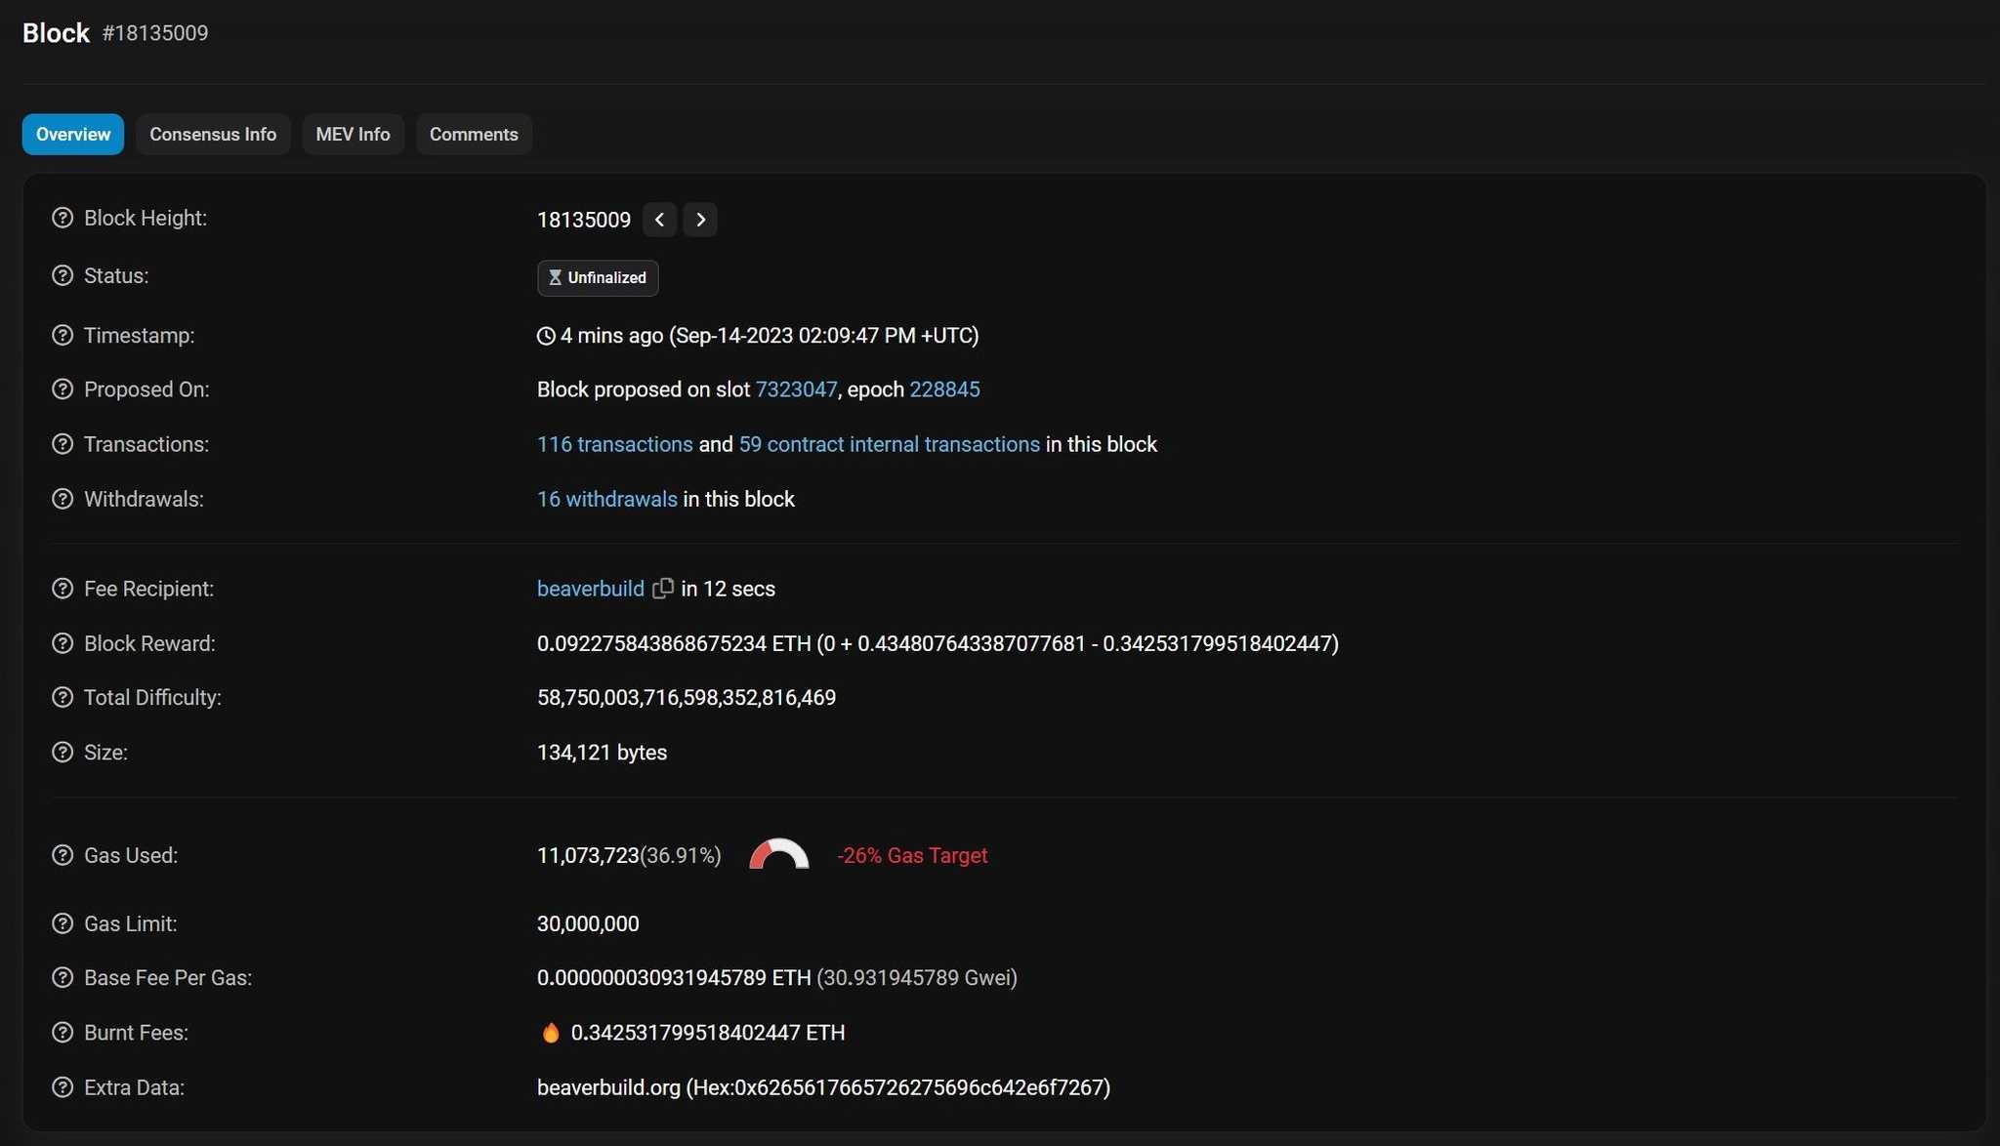
Task: Open the MEV Info tab
Action: [x=353, y=134]
